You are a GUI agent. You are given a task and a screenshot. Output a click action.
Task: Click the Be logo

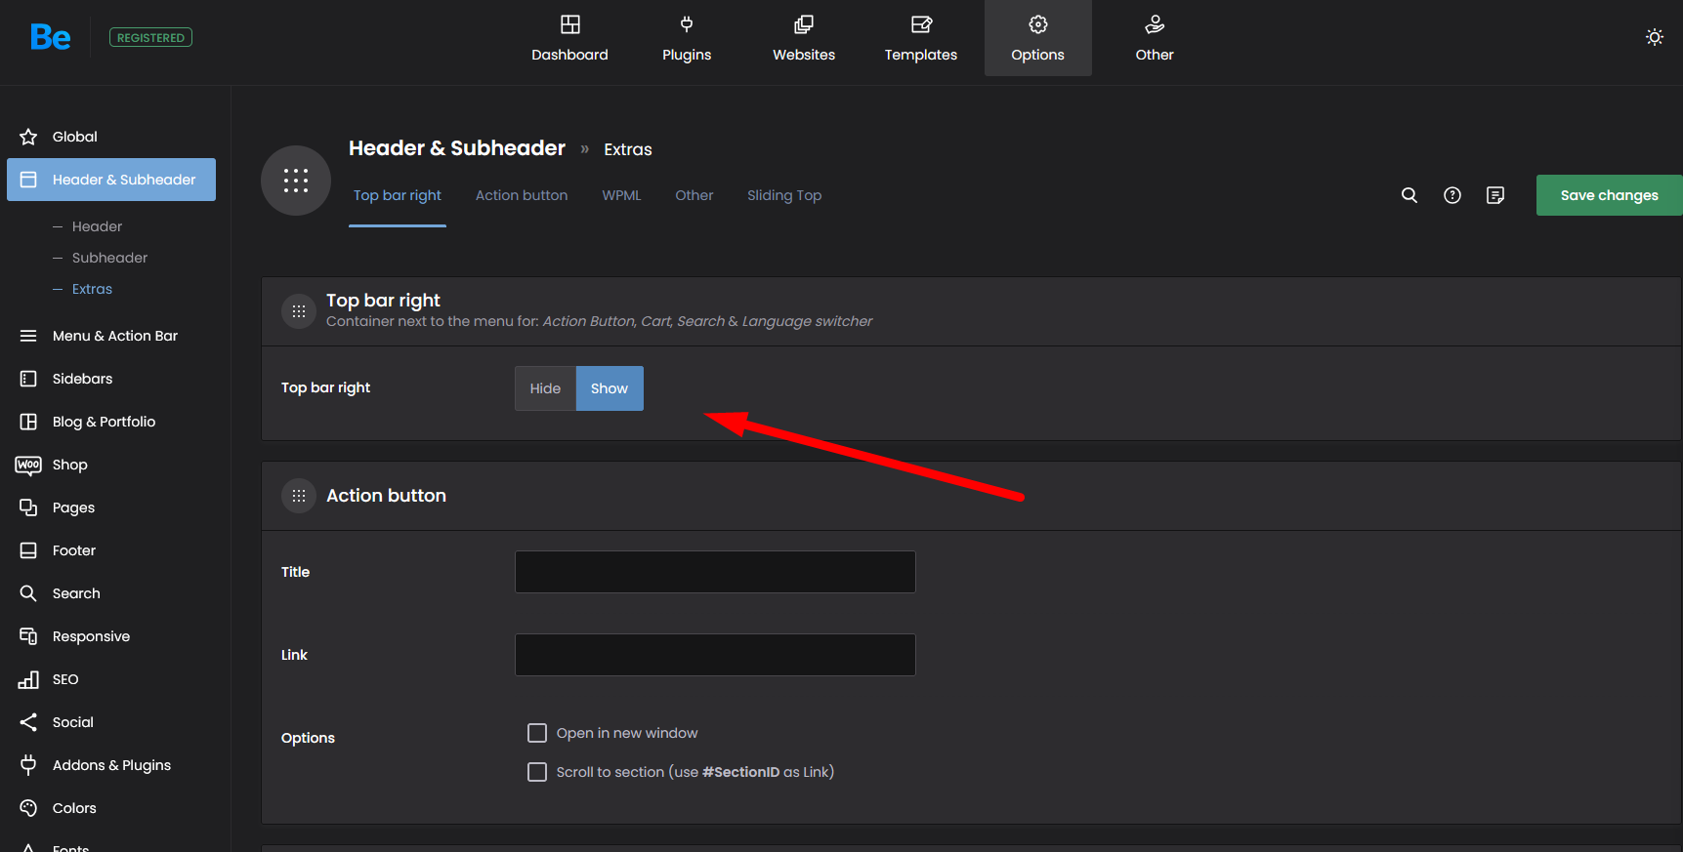coord(51,37)
